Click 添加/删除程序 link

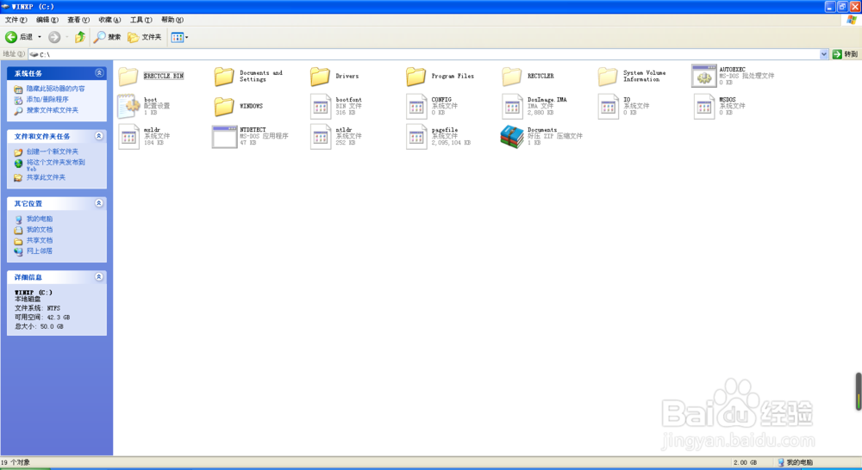(47, 99)
